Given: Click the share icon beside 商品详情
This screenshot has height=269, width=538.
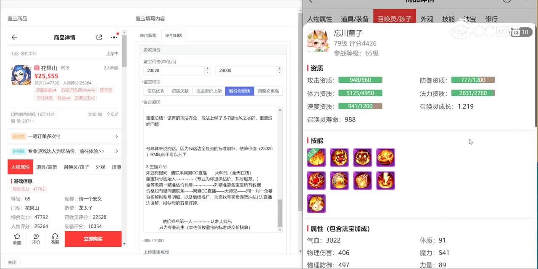Looking at the screenshot, I should (x=99, y=37).
